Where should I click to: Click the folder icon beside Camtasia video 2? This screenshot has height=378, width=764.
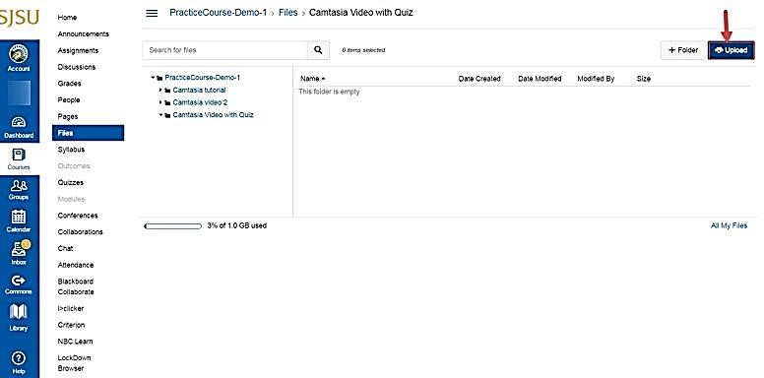pyautogui.click(x=167, y=102)
